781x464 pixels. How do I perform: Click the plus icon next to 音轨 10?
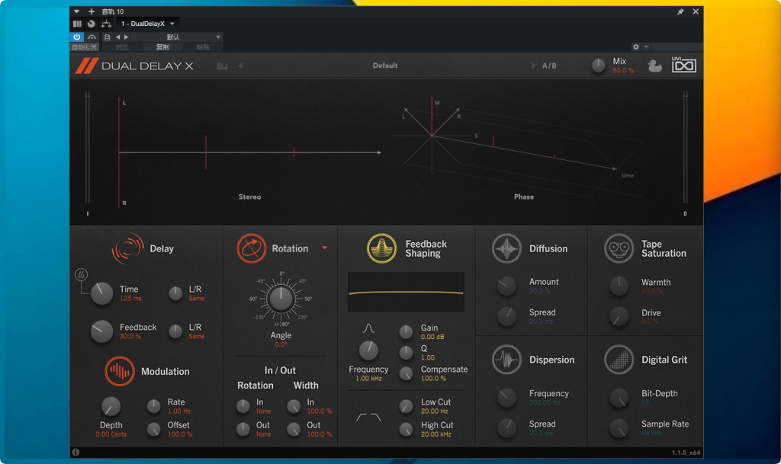point(92,11)
